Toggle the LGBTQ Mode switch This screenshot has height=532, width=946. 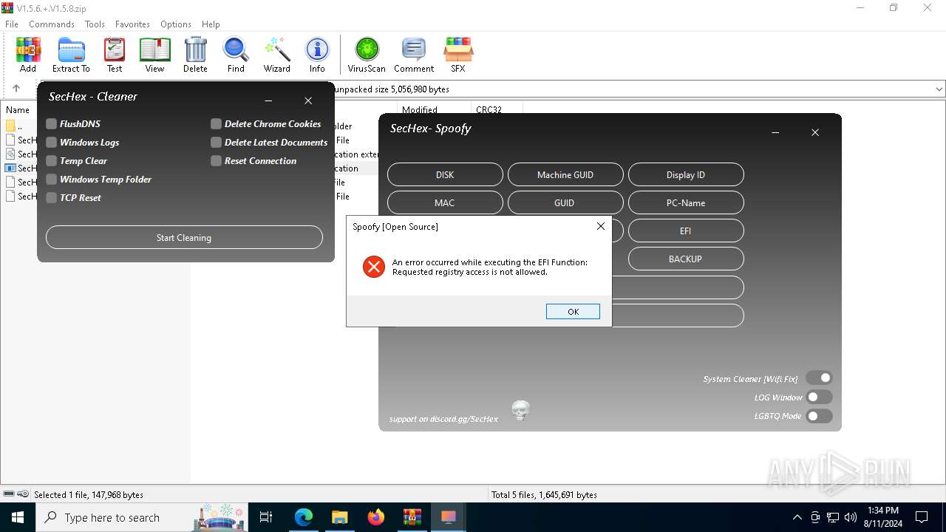[x=819, y=416]
